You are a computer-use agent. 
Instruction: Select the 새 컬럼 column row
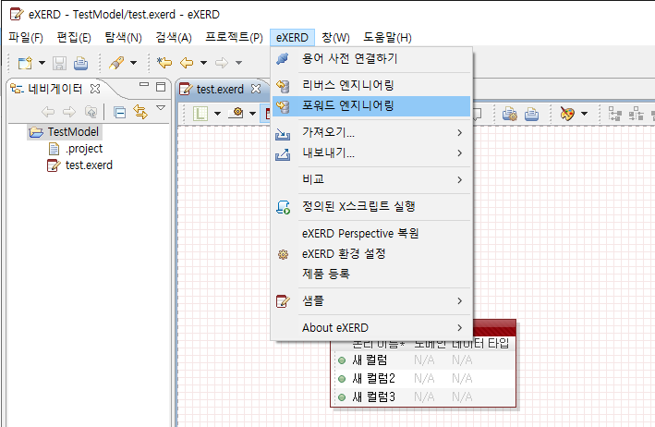[x=423, y=360]
